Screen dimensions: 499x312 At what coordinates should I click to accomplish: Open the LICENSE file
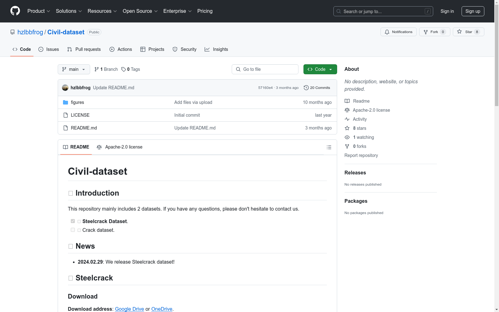[x=80, y=115]
